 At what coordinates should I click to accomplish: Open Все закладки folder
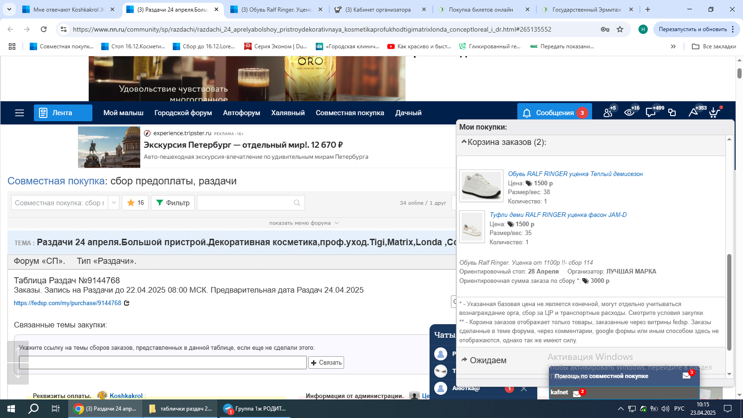714,46
